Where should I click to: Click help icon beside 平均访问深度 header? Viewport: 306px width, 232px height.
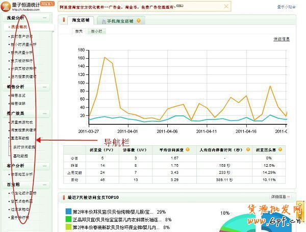point(188,149)
